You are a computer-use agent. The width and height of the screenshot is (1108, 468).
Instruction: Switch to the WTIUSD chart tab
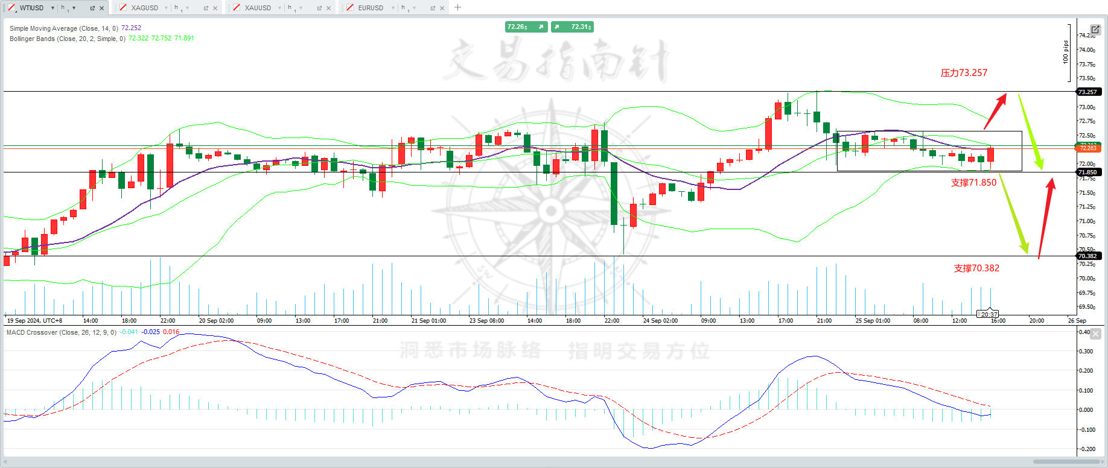coord(31,8)
